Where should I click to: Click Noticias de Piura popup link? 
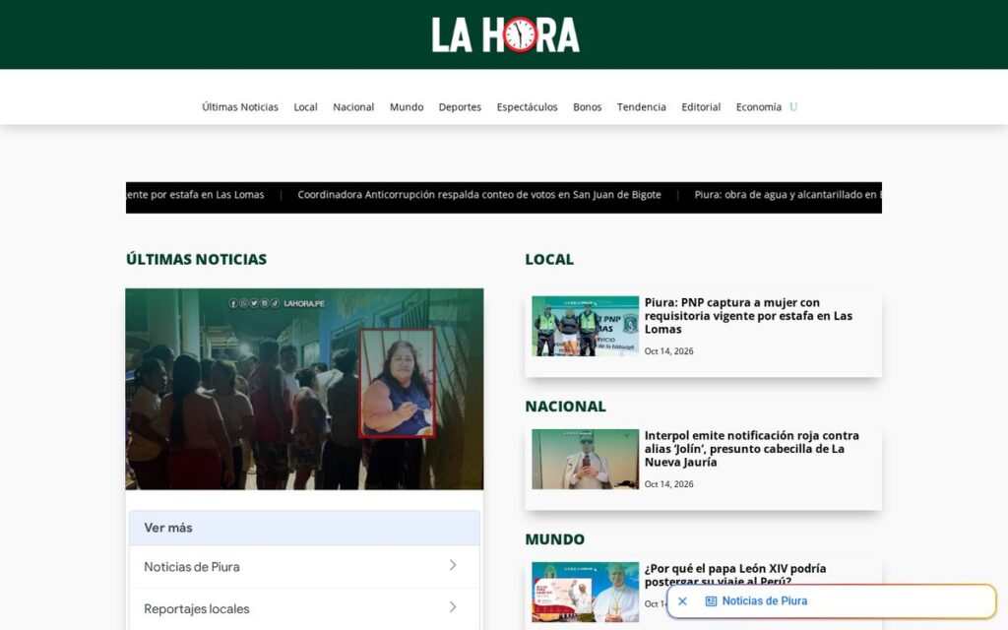pyautogui.click(x=764, y=601)
